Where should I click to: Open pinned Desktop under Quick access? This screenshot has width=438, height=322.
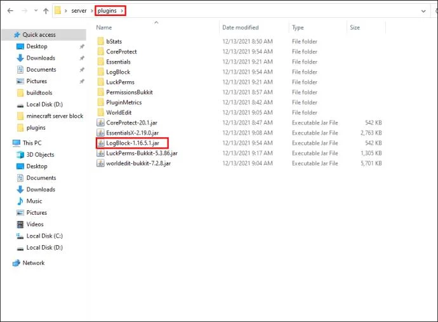[x=37, y=46]
